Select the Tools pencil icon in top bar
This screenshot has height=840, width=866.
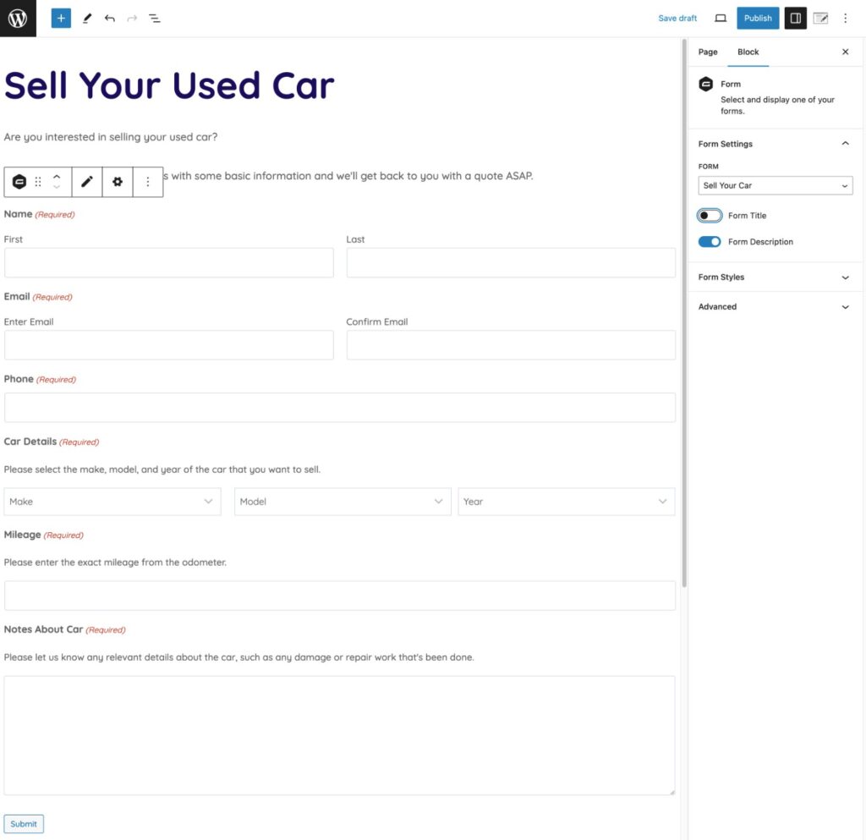pos(86,18)
